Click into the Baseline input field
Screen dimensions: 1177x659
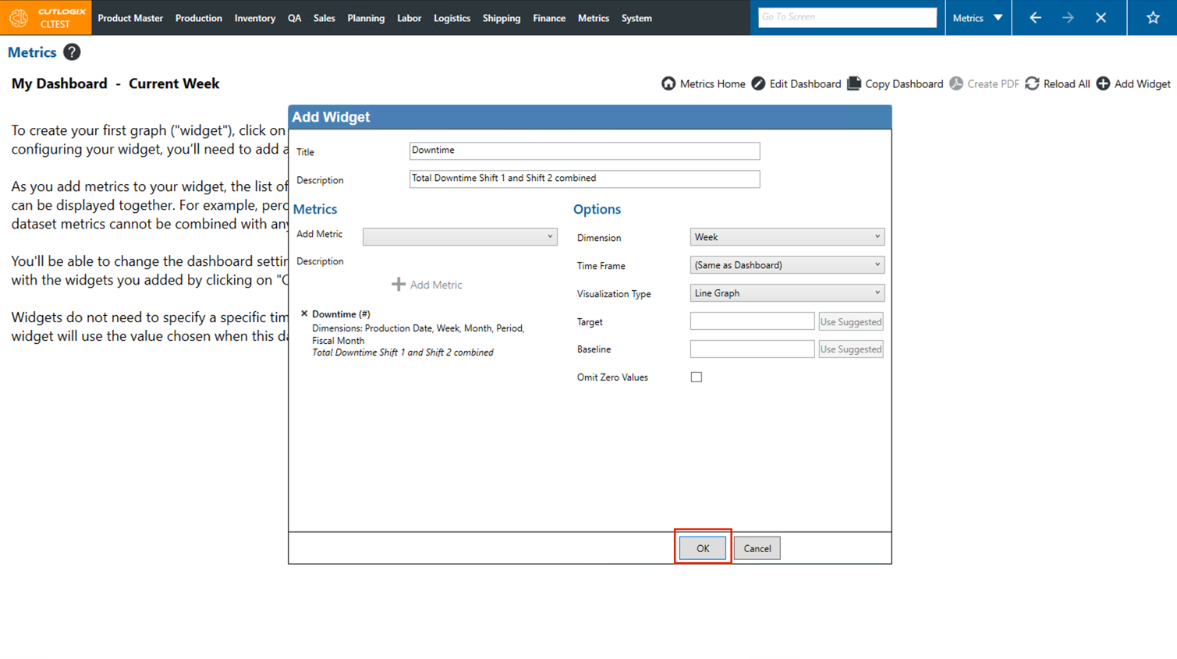pos(751,349)
